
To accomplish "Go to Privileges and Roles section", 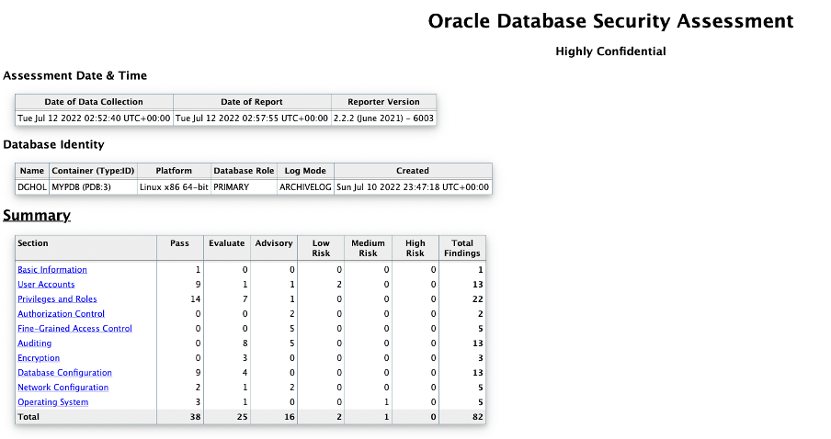I will coord(57,299).
